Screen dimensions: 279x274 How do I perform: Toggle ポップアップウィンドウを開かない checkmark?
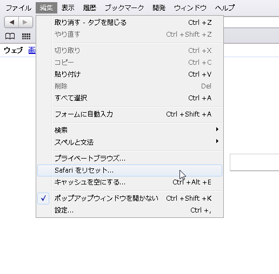point(43,198)
